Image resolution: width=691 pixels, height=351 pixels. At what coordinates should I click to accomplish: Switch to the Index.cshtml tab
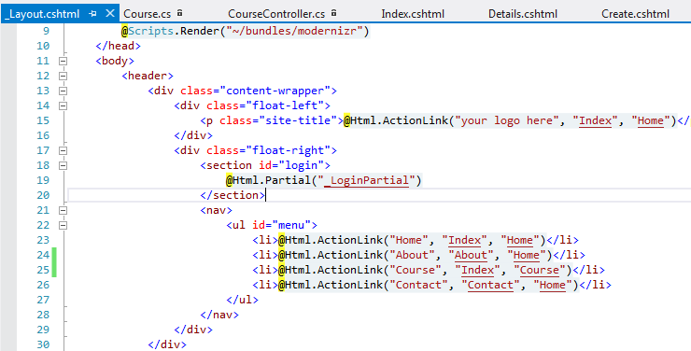(413, 14)
